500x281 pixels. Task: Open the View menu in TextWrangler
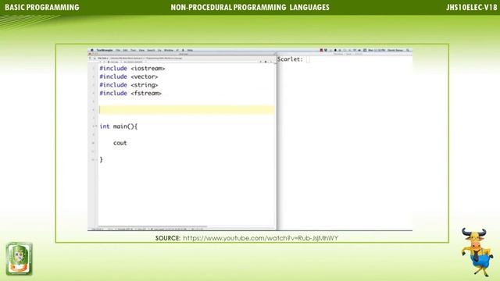pos(141,50)
